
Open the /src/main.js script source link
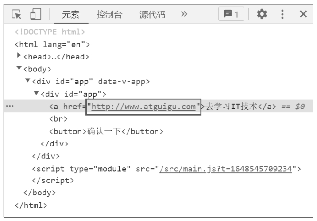[x=226, y=169]
